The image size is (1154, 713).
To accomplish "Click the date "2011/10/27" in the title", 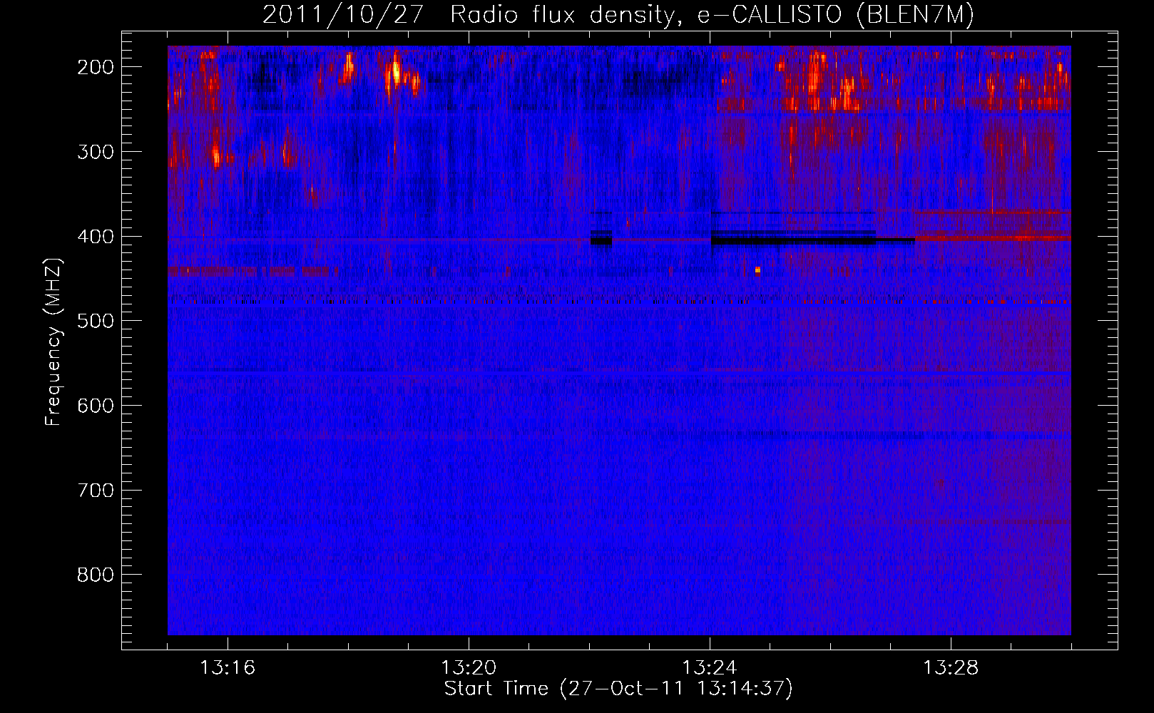I will (343, 16).
